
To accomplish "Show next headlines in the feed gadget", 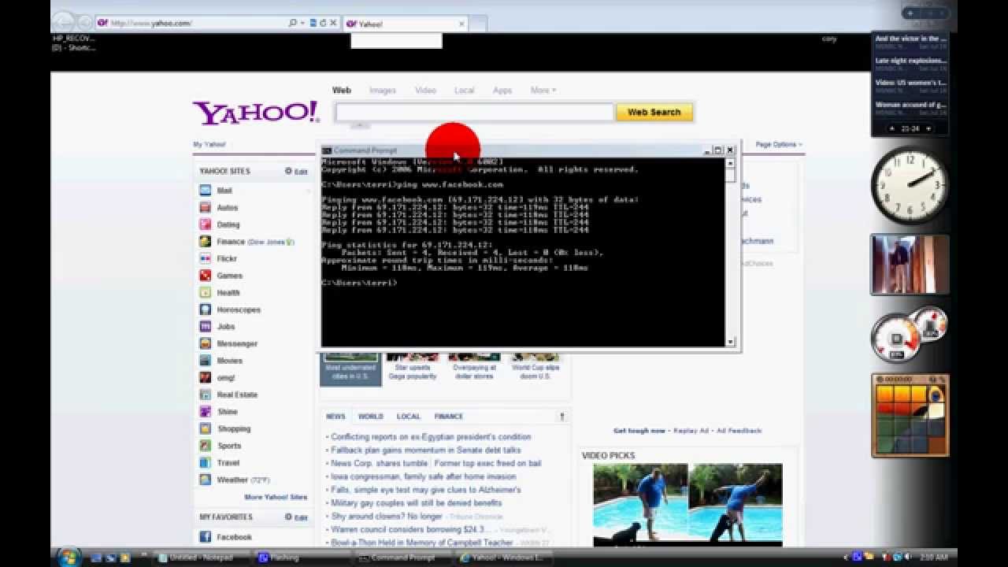I will [928, 128].
